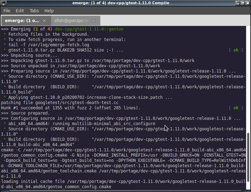Close the terminal window
The height and width of the screenshot is (192, 251).
(248, 3)
